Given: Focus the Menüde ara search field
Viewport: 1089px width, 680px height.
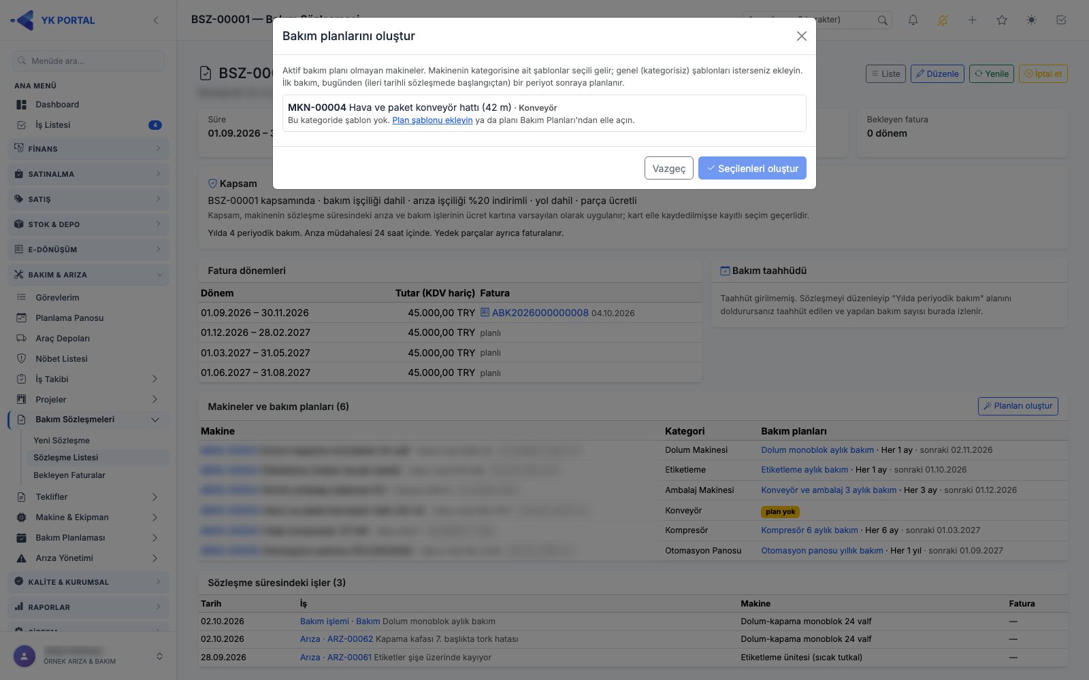Looking at the screenshot, I should click(x=88, y=61).
